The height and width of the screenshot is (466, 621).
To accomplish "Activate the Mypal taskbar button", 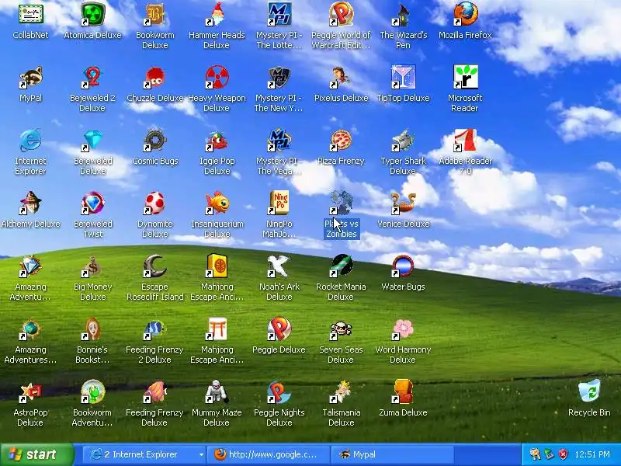I will tap(392, 454).
